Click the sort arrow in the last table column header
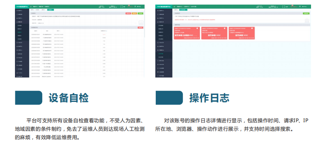Image resolution: width=326 pixels, height=147 pixels. tap(107, 31)
